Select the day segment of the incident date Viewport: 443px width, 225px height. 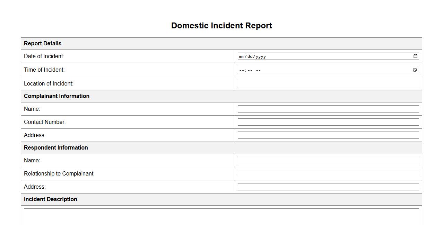[250, 57]
